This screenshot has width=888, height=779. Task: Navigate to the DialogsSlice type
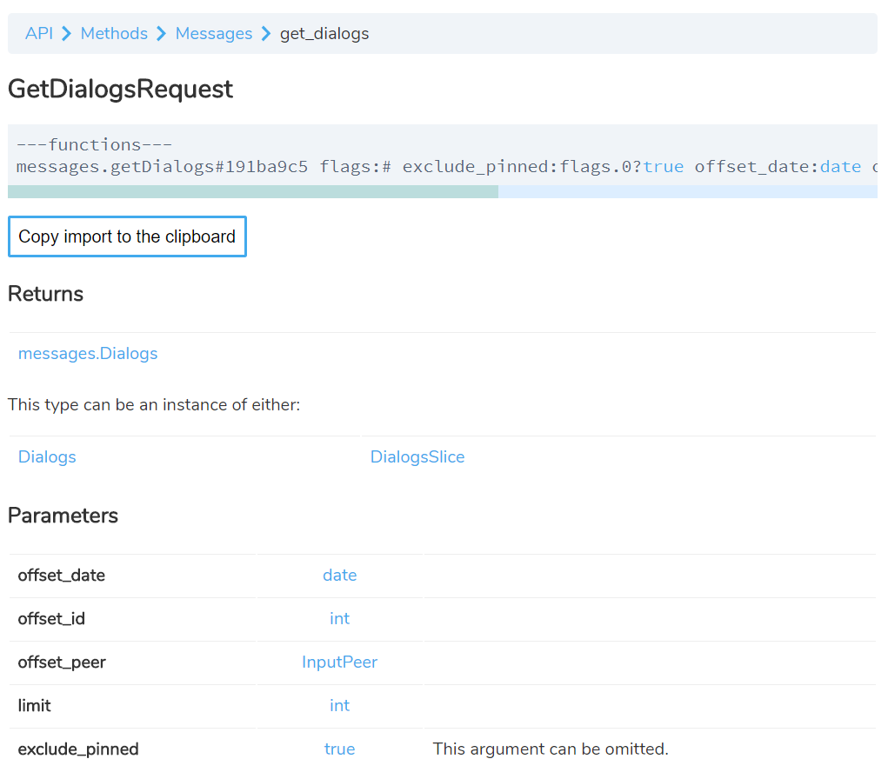click(417, 456)
